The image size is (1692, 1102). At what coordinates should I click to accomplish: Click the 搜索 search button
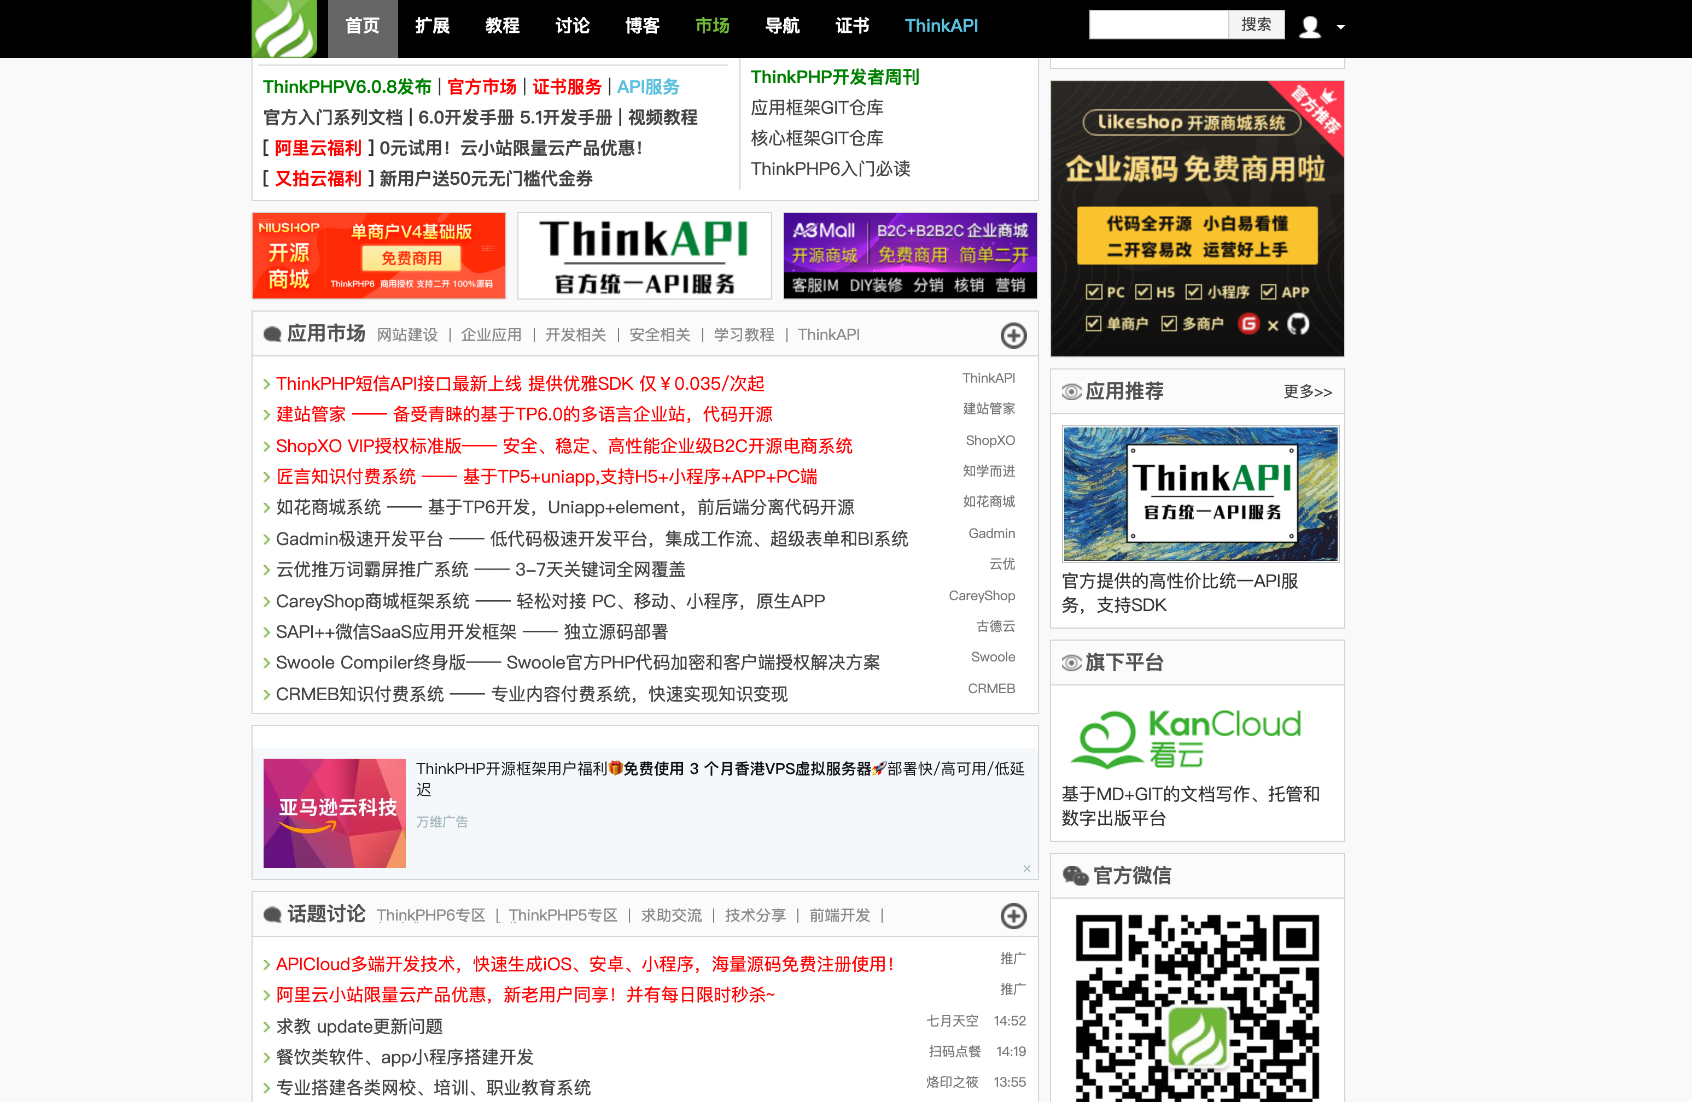[x=1256, y=25]
